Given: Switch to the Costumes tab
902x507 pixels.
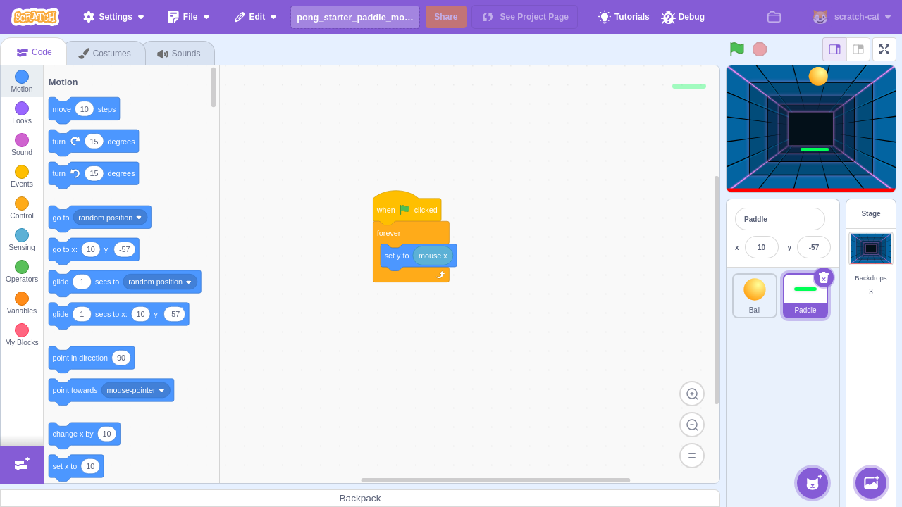Looking at the screenshot, I should click(105, 54).
